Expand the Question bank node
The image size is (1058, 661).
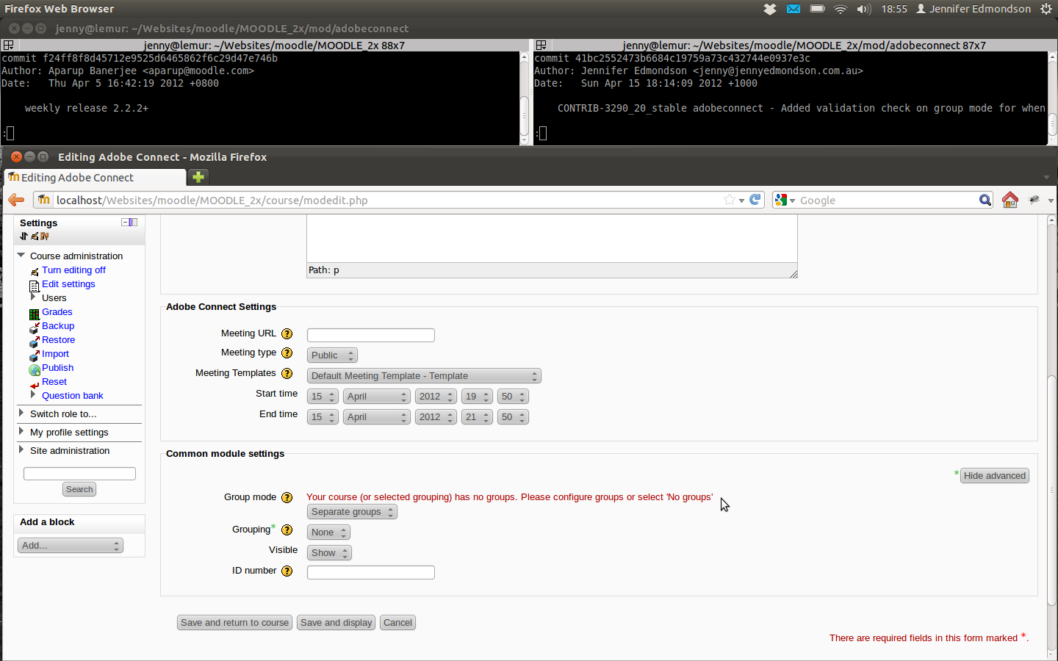[x=33, y=395]
